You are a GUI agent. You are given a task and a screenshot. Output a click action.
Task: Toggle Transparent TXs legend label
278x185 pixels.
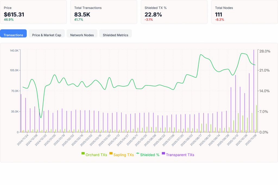point(180,155)
